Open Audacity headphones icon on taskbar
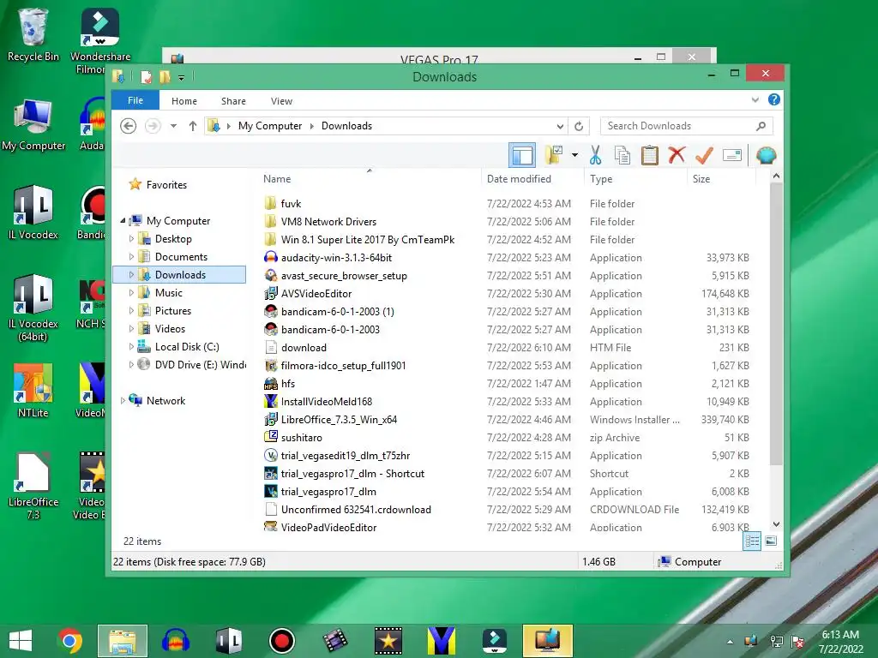 tap(176, 641)
